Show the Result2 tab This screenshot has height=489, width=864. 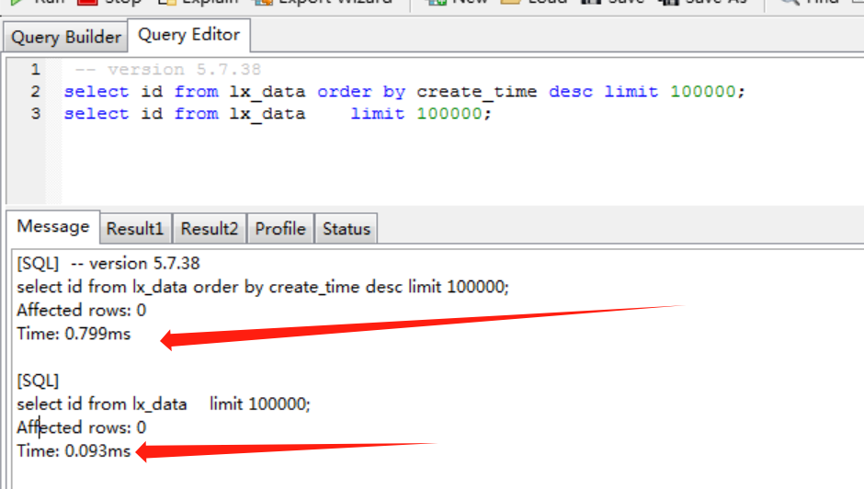pyautogui.click(x=210, y=229)
